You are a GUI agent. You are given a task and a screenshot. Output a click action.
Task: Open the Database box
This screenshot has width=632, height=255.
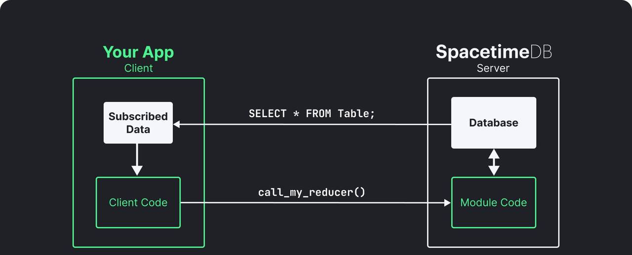tap(494, 123)
